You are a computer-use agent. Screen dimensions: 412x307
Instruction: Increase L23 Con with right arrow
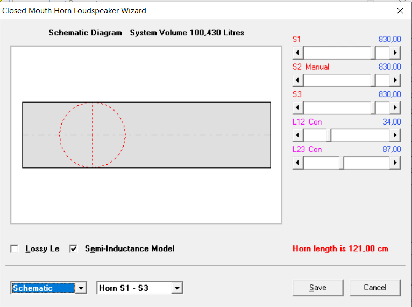(395, 163)
